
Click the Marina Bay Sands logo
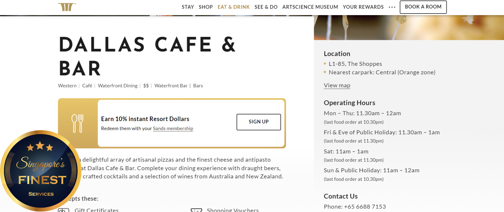point(67,7)
